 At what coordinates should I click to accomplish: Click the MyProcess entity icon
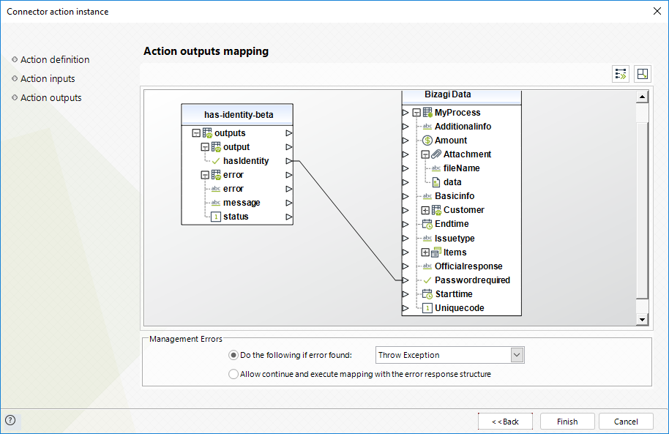coord(427,112)
